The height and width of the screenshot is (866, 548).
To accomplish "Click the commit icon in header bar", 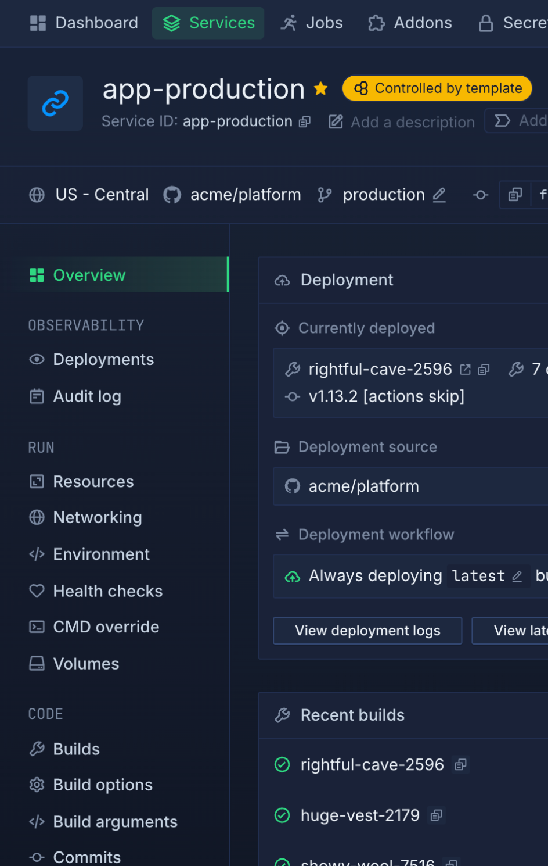I will 481,195.
